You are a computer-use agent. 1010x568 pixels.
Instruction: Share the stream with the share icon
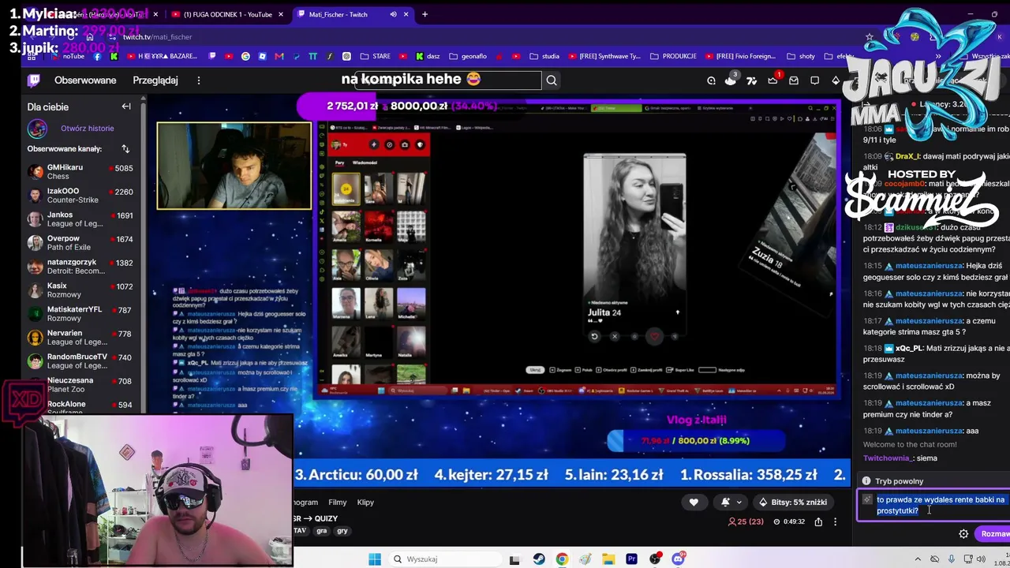point(818,521)
